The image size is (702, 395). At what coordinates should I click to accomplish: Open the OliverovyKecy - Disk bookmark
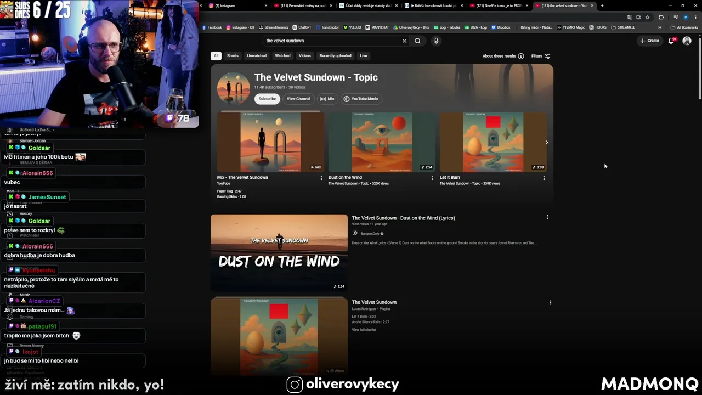tap(411, 27)
